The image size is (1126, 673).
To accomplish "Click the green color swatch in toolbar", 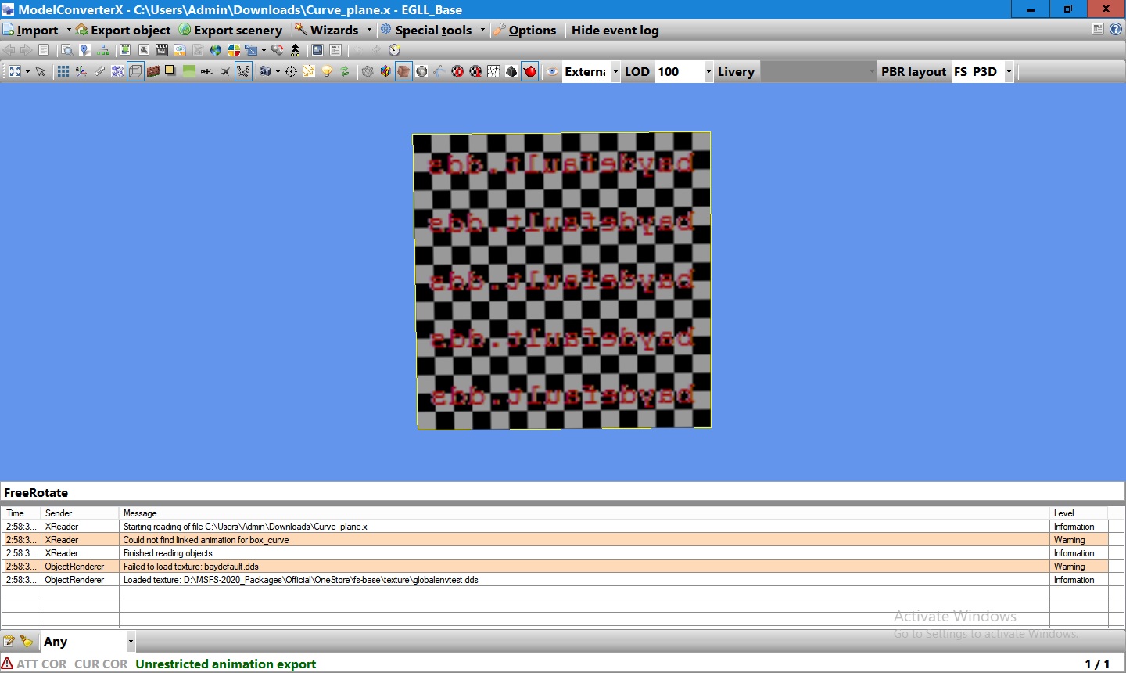I will 188,71.
